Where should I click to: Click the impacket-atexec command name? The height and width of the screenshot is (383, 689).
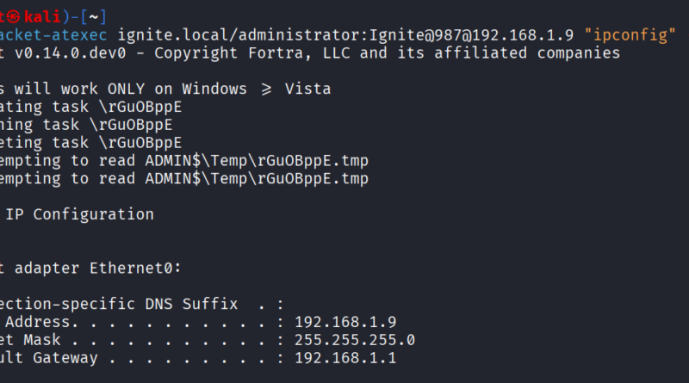click(53, 35)
